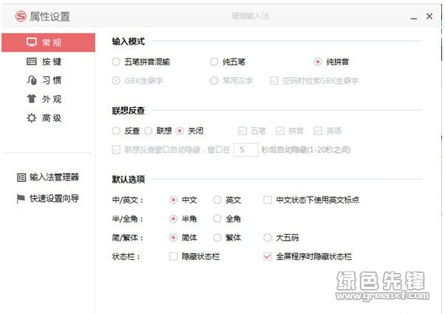Image resolution: width=445 pixels, height=314 pixels.
Task: Open 输入法管理器
Action: [48, 178]
